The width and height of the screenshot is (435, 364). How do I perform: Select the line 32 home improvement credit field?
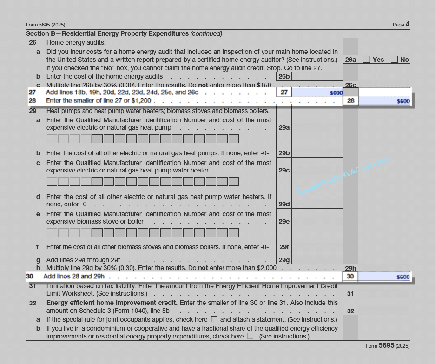coord(384,311)
